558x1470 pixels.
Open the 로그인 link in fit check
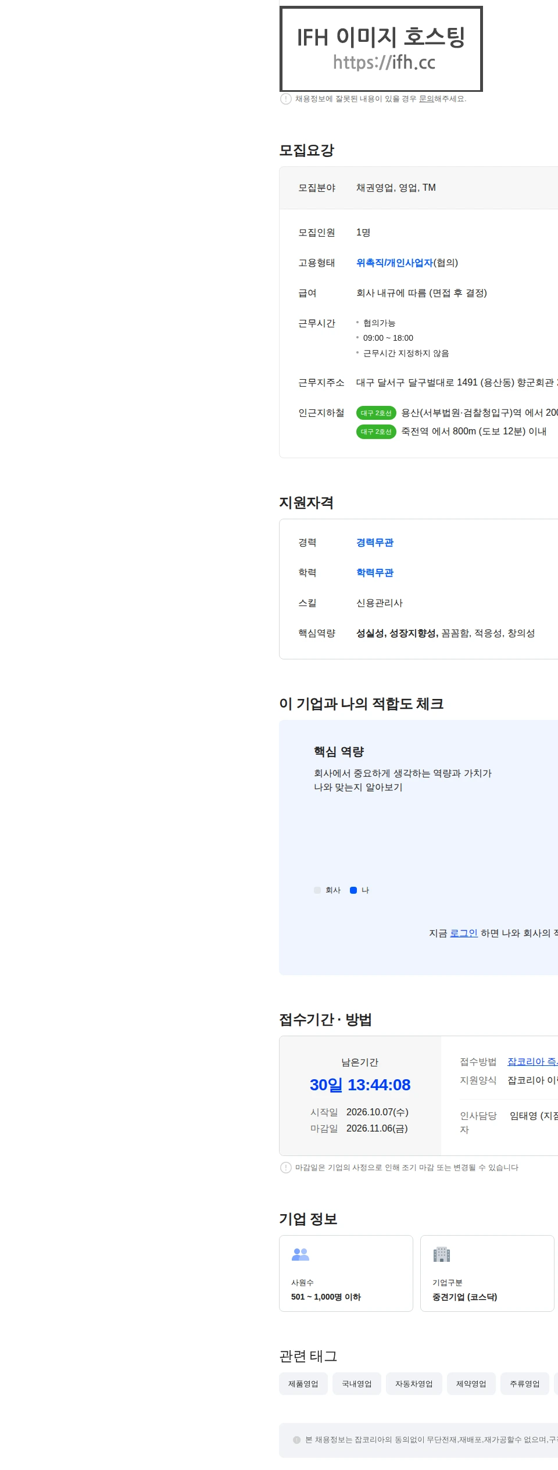[x=464, y=933]
